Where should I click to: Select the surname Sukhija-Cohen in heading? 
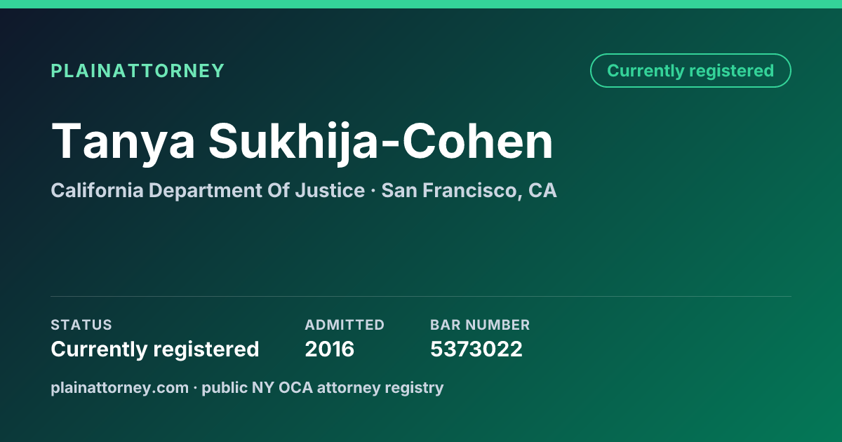381,142
